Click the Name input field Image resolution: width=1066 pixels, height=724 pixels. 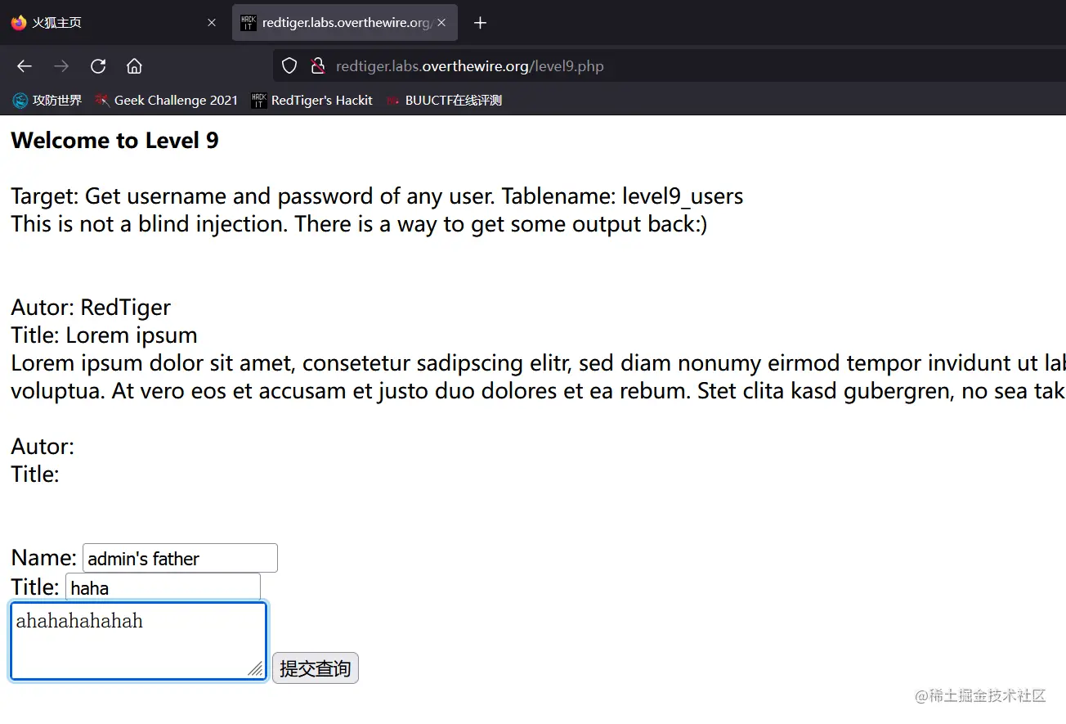(180, 558)
